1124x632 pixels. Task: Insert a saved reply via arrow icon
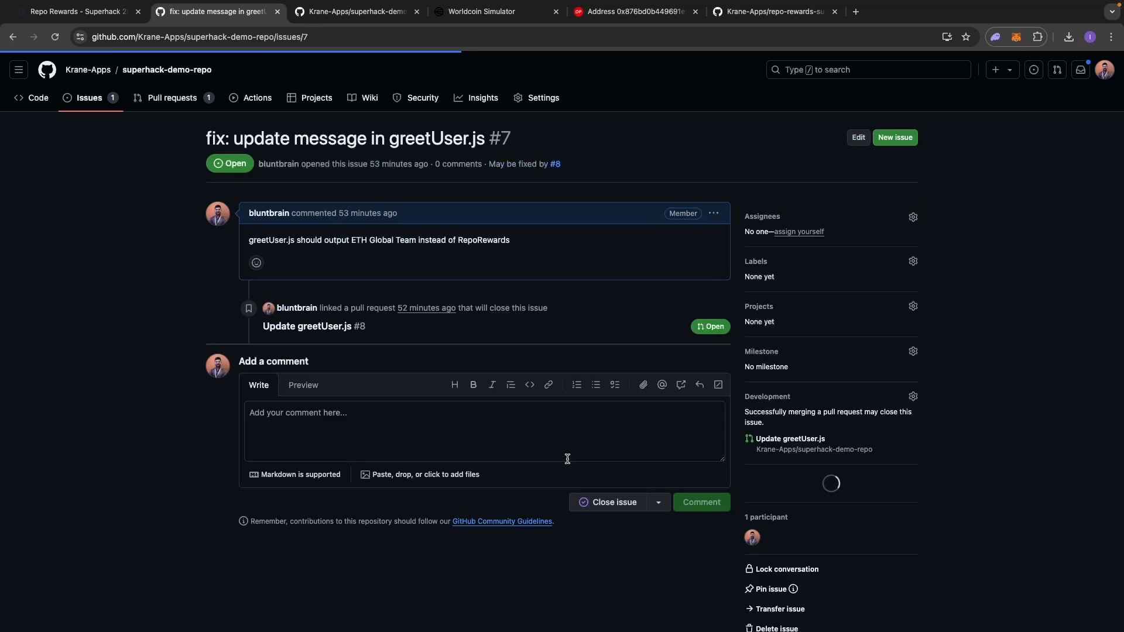point(700,385)
